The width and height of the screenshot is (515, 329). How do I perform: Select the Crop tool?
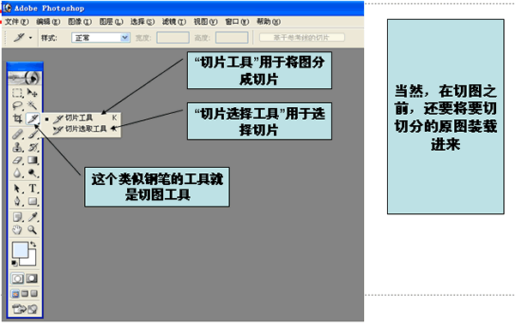click(17, 118)
